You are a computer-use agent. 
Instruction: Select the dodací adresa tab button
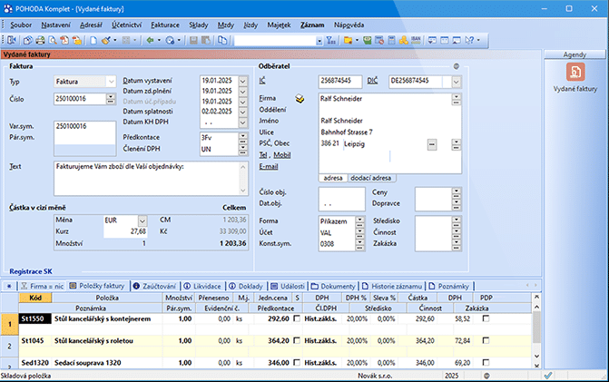[370, 178]
